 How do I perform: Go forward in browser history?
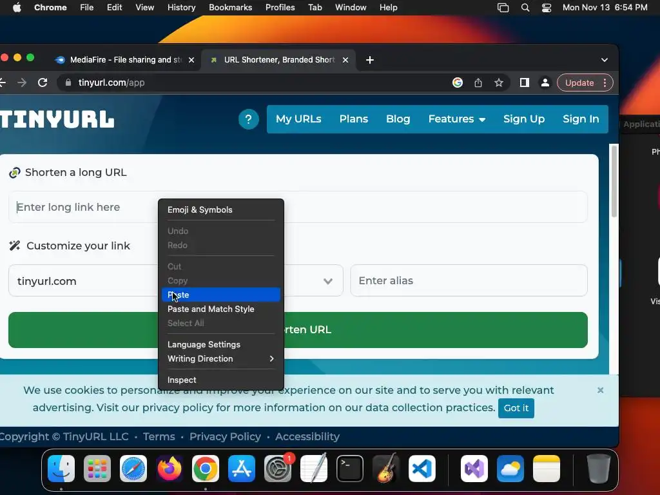22,82
